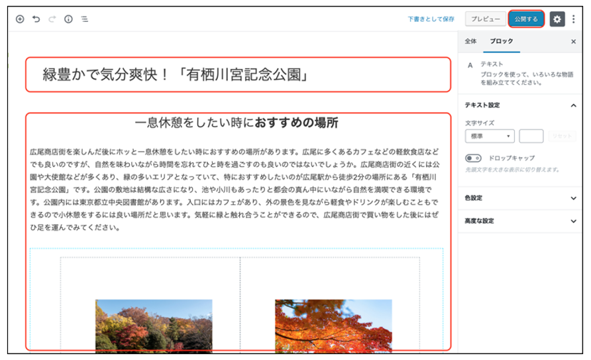Screen dimensions: 591x360
Task: Click the 公開する button
Action: [x=527, y=19]
